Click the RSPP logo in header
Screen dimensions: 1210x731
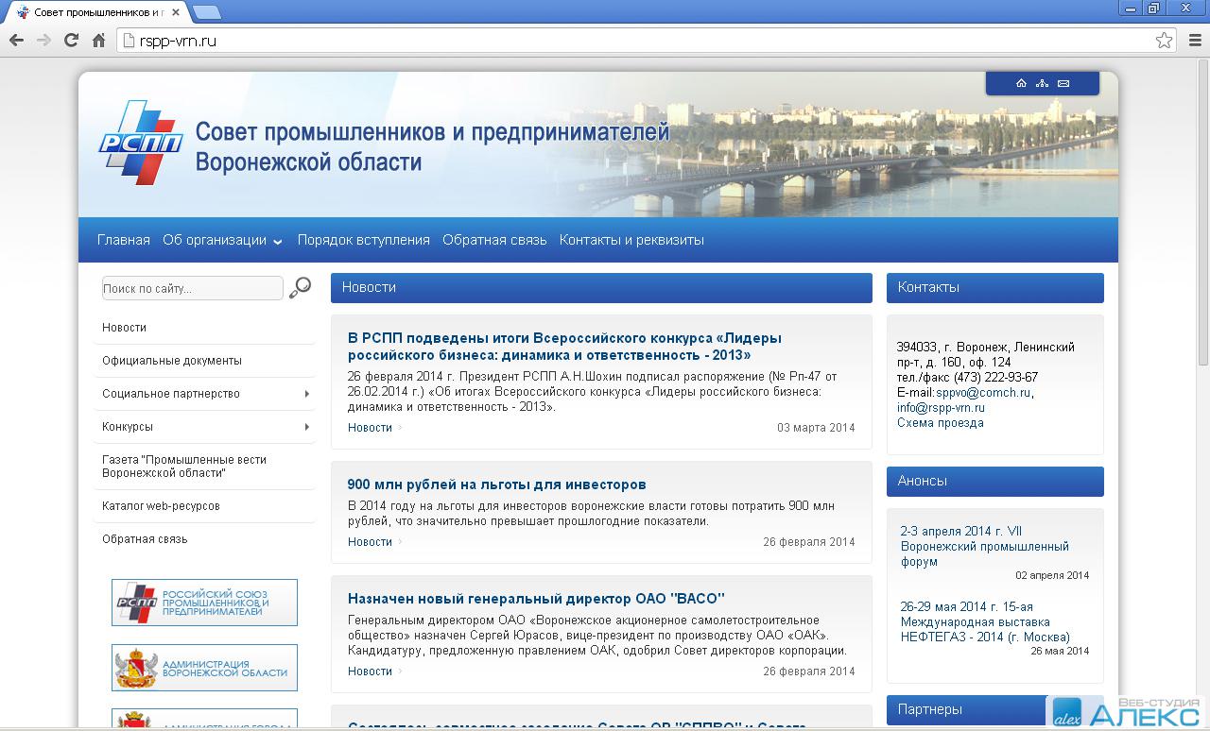[140, 143]
